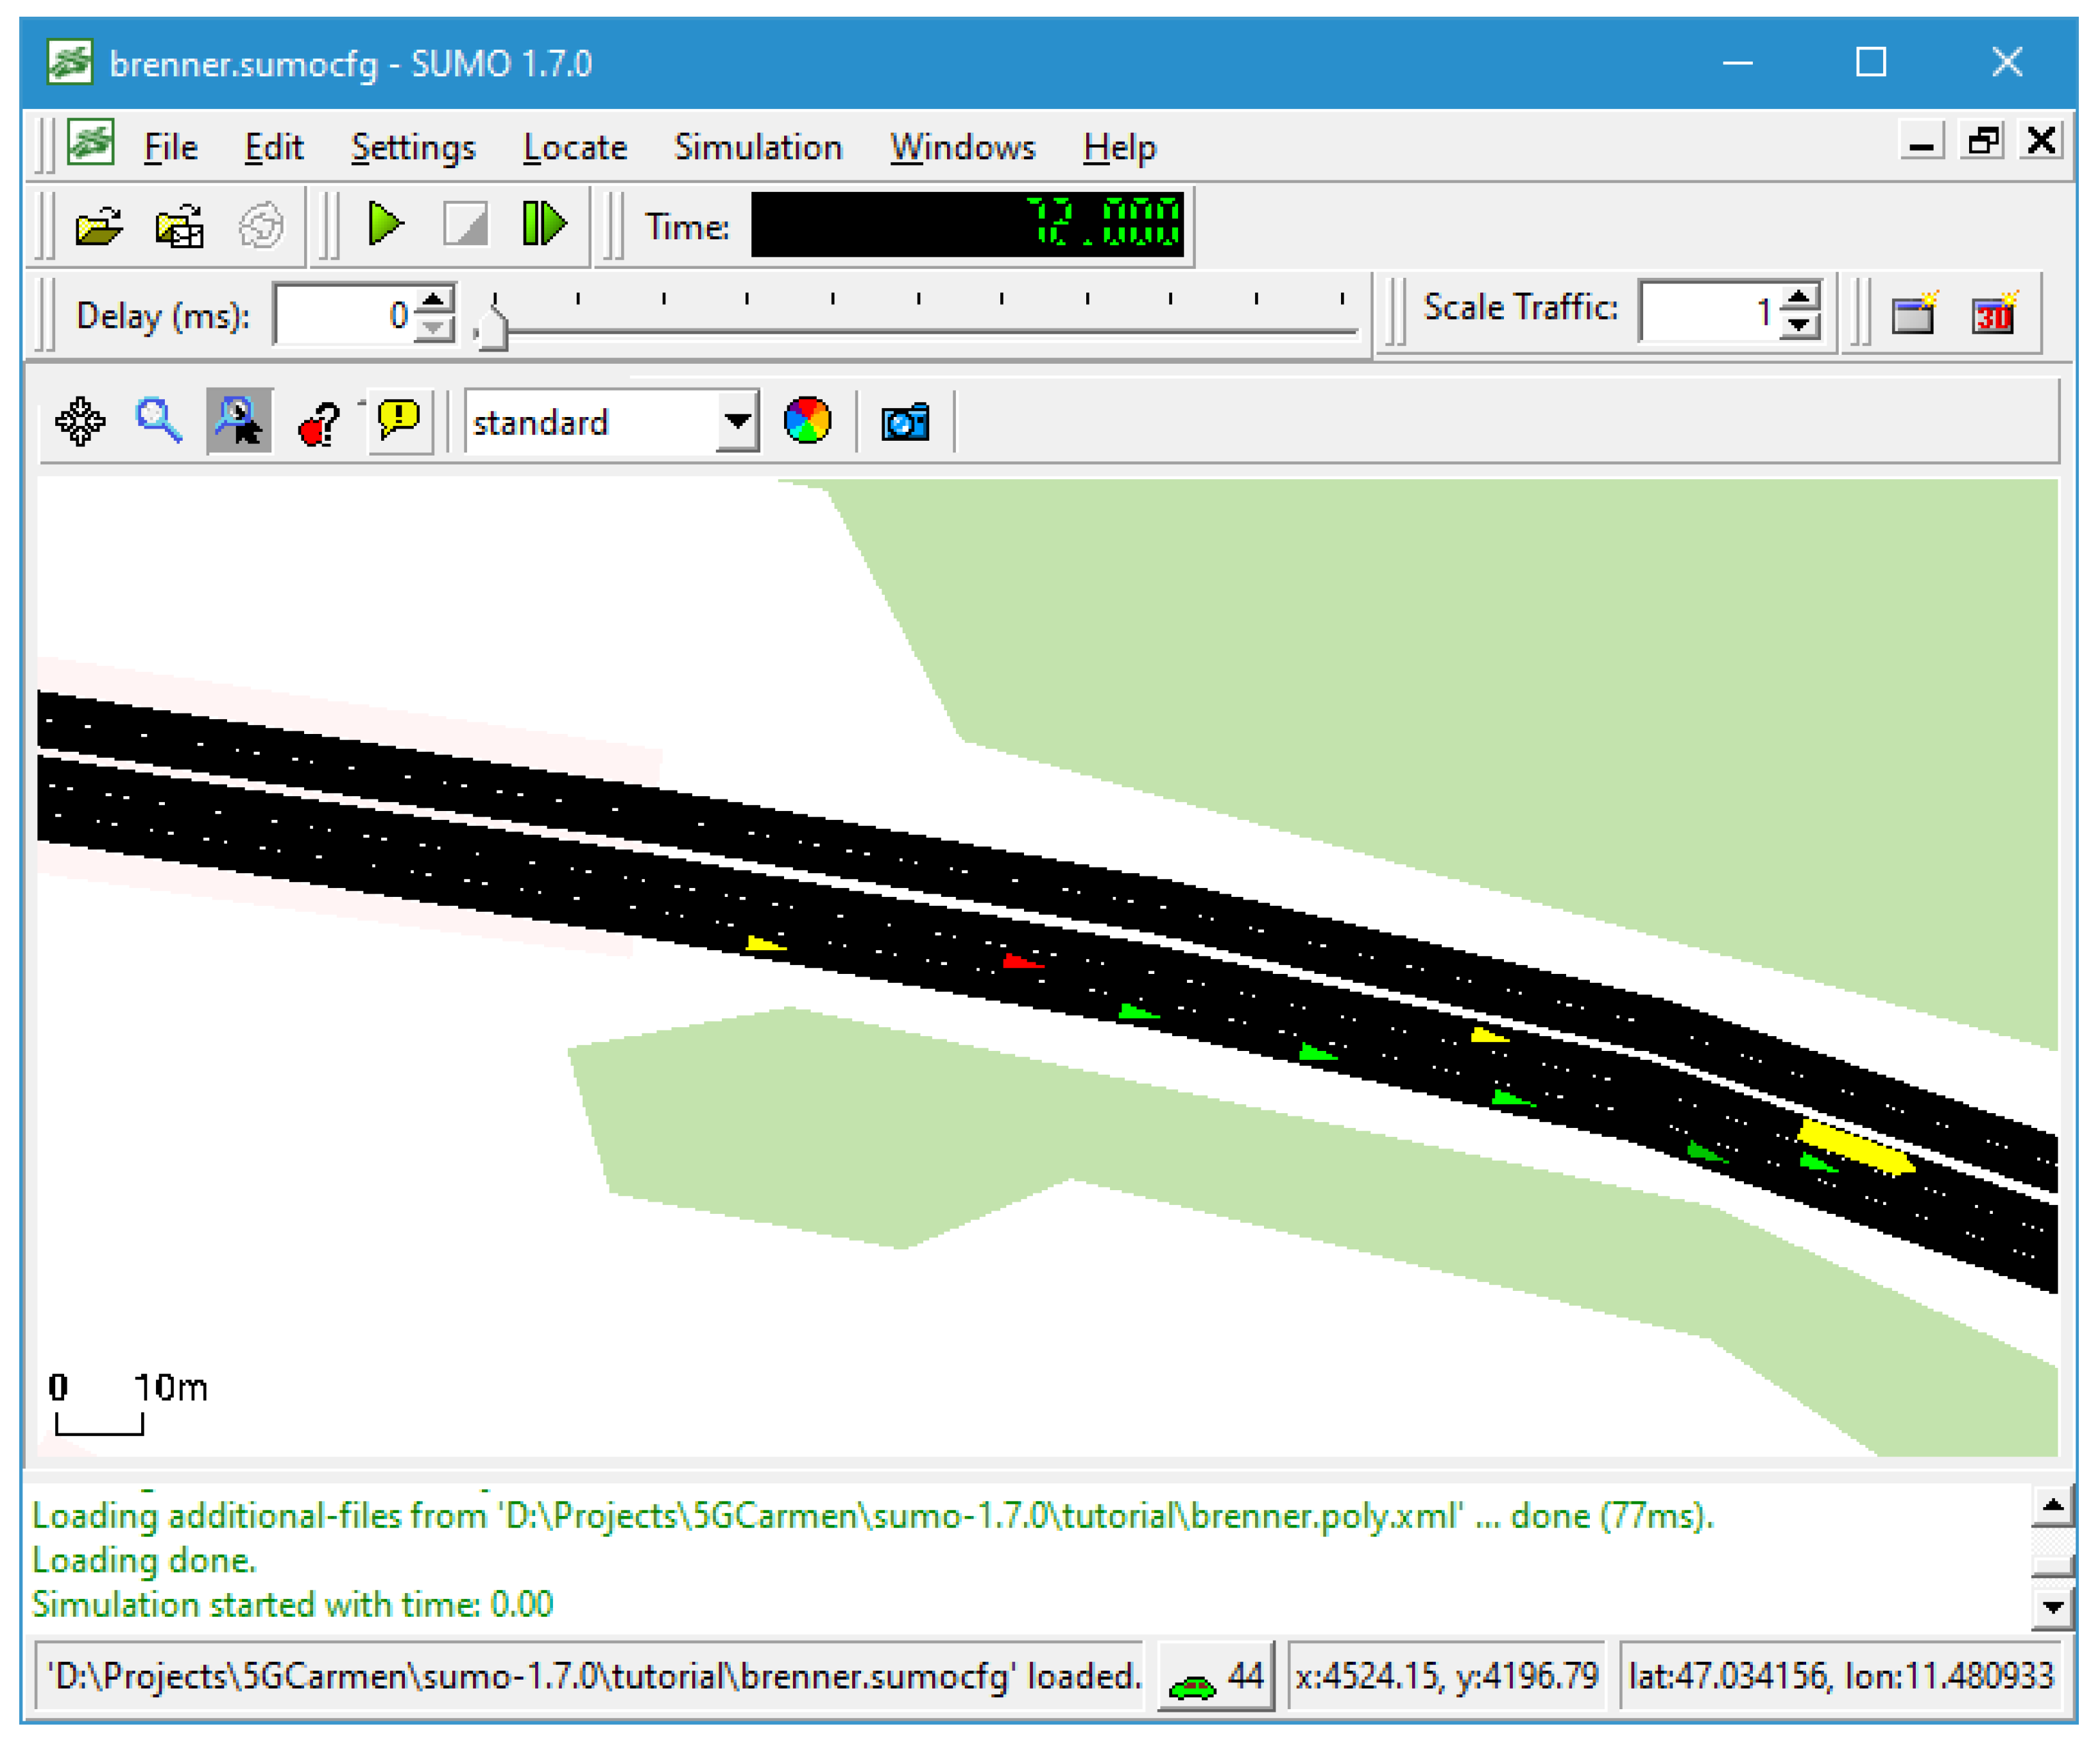Take a screenshot with camera icon
Image resolution: width=2100 pixels, height=1740 pixels.
tap(905, 422)
